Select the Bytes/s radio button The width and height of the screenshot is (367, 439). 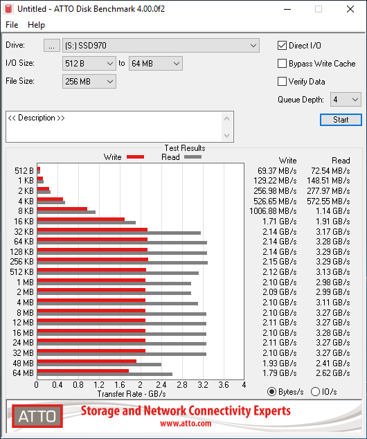[x=271, y=391]
